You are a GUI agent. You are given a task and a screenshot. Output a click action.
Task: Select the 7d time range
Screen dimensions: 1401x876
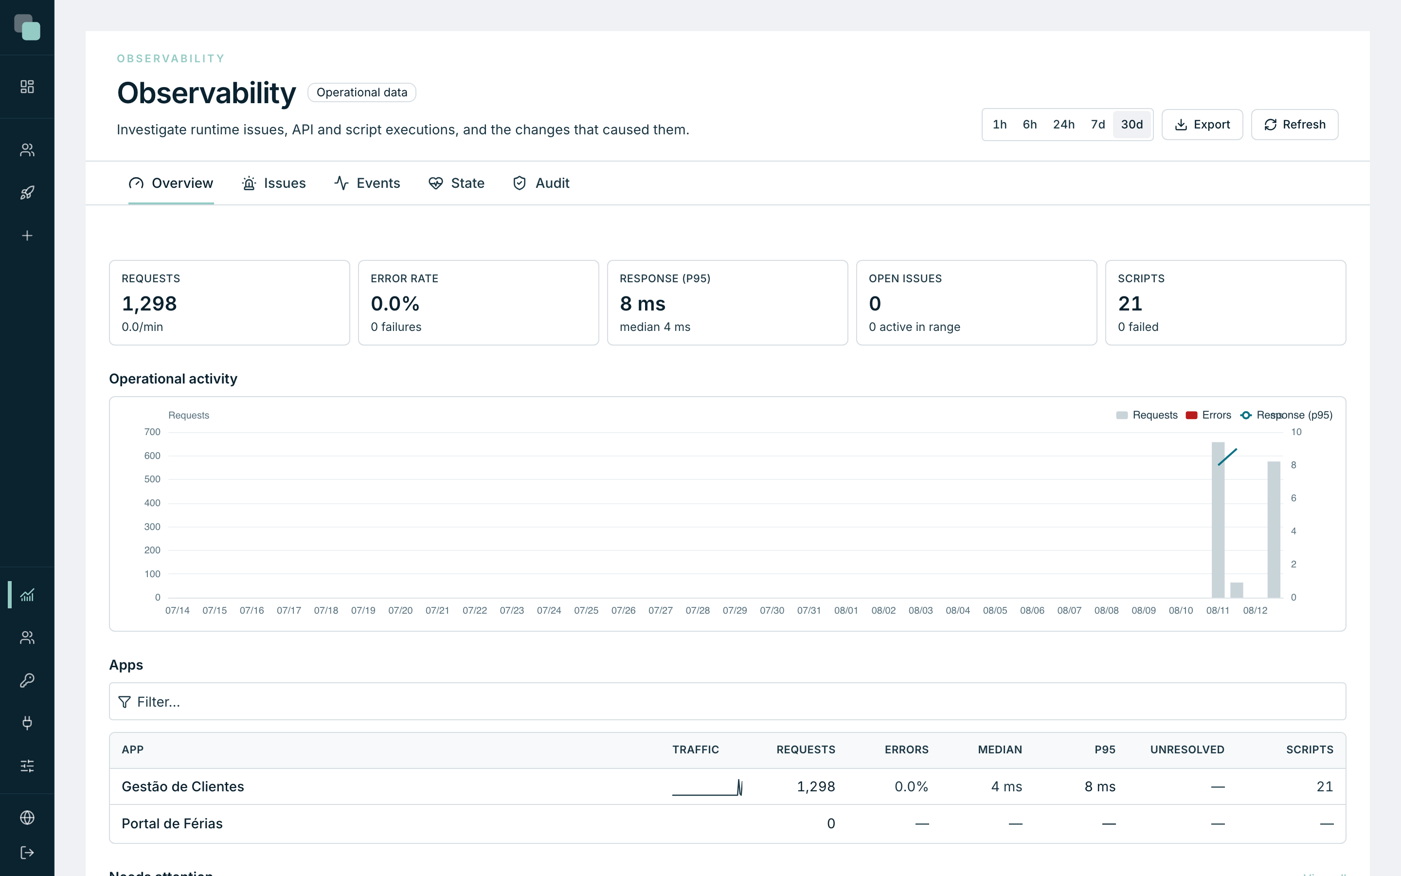point(1097,125)
